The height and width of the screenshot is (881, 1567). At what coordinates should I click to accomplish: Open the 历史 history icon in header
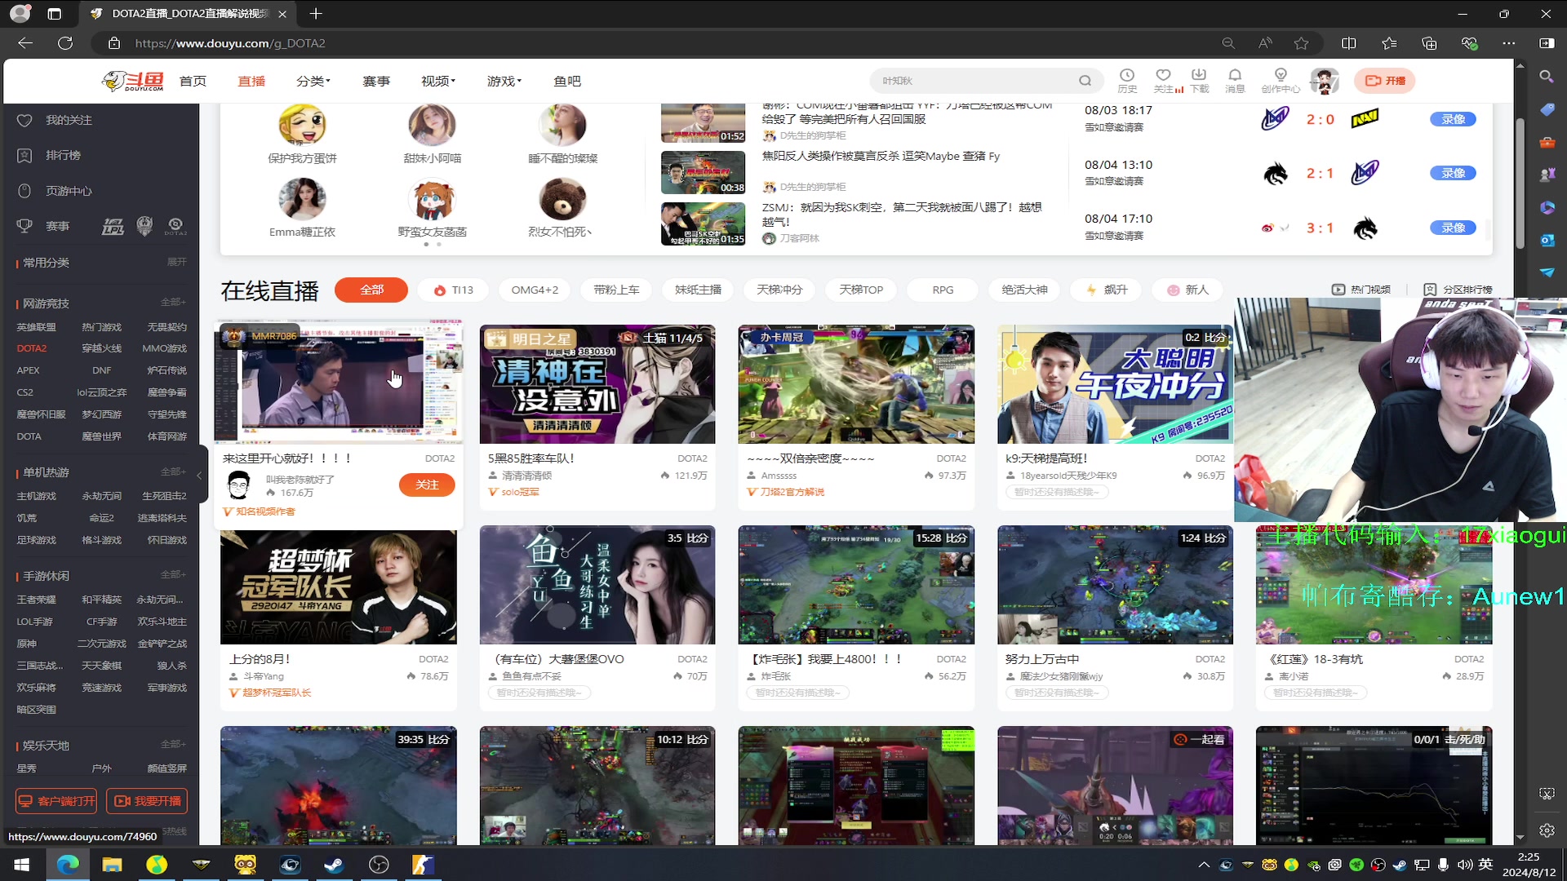[1127, 80]
